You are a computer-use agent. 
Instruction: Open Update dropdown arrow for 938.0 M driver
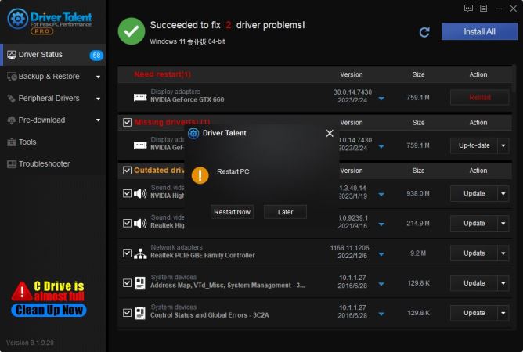(503, 194)
